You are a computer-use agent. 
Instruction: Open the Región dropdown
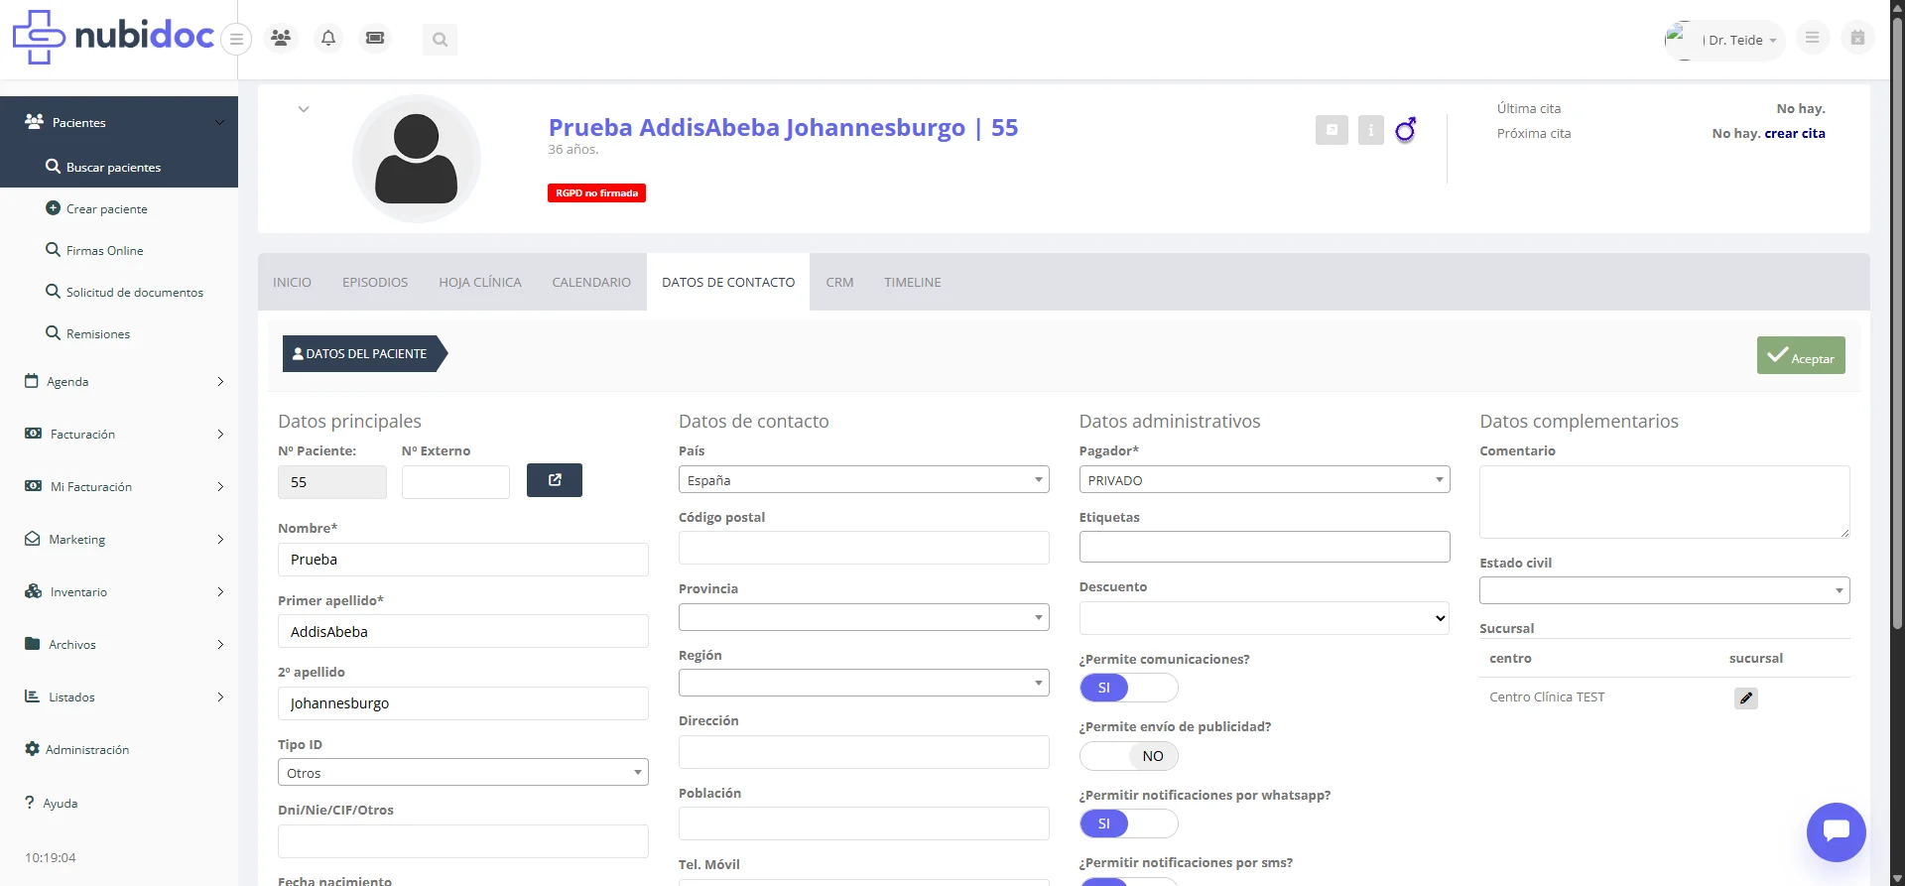[x=863, y=683]
